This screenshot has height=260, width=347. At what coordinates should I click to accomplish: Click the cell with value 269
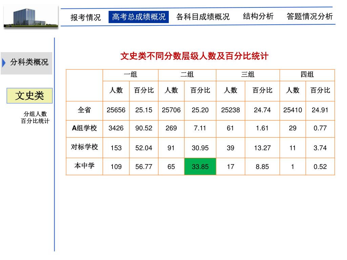pyautogui.click(x=171, y=129)
